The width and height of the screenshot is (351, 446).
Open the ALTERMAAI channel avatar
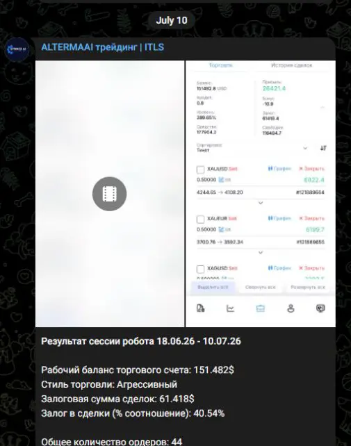[x=17, y=49]
